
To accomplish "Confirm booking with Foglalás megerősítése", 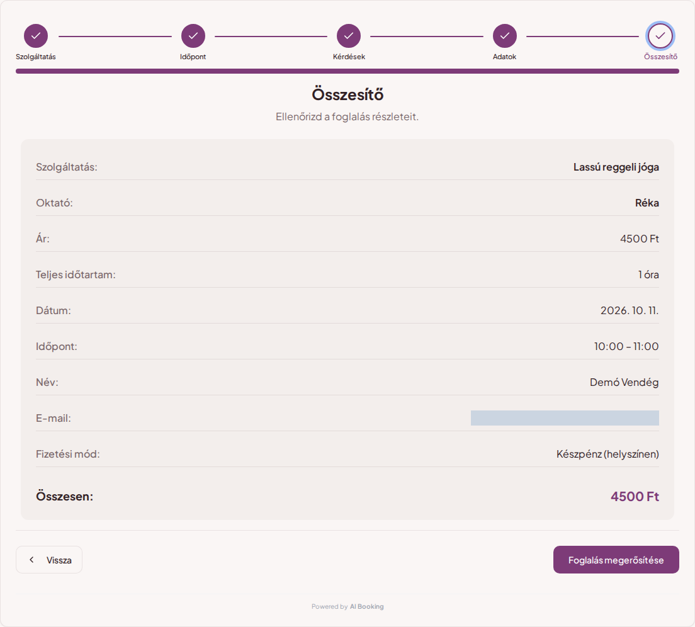I will (x=616, y=560).
